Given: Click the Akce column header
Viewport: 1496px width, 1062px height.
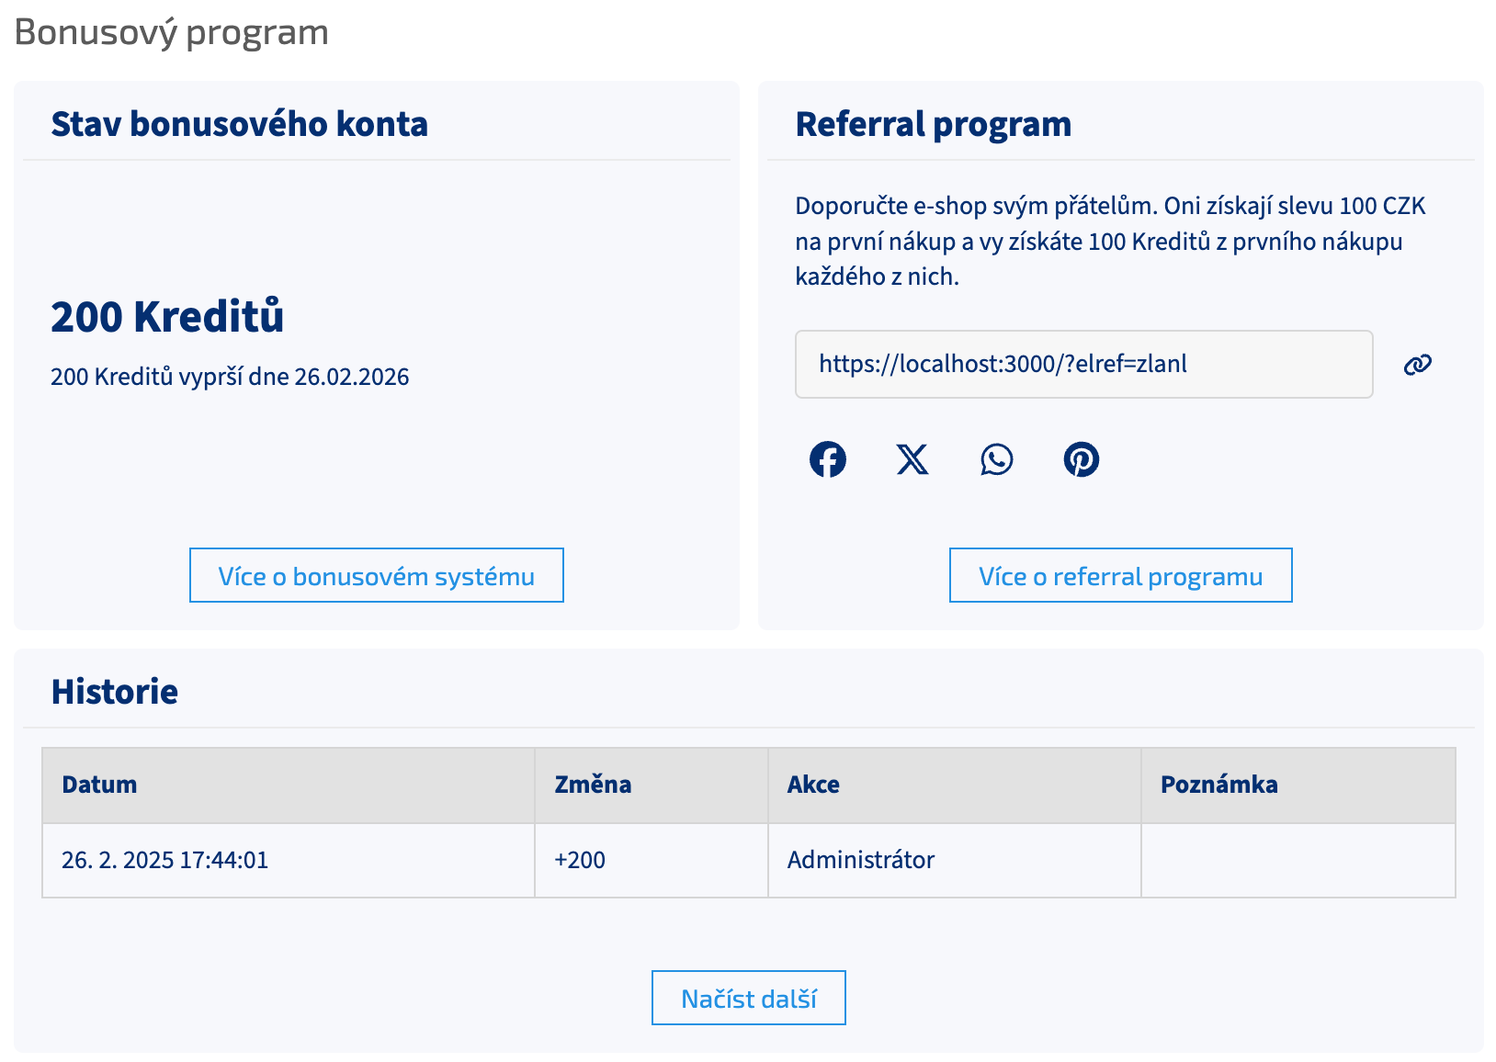Looking at the screenshot, I should pyautogui.click(x=813, y=785).
